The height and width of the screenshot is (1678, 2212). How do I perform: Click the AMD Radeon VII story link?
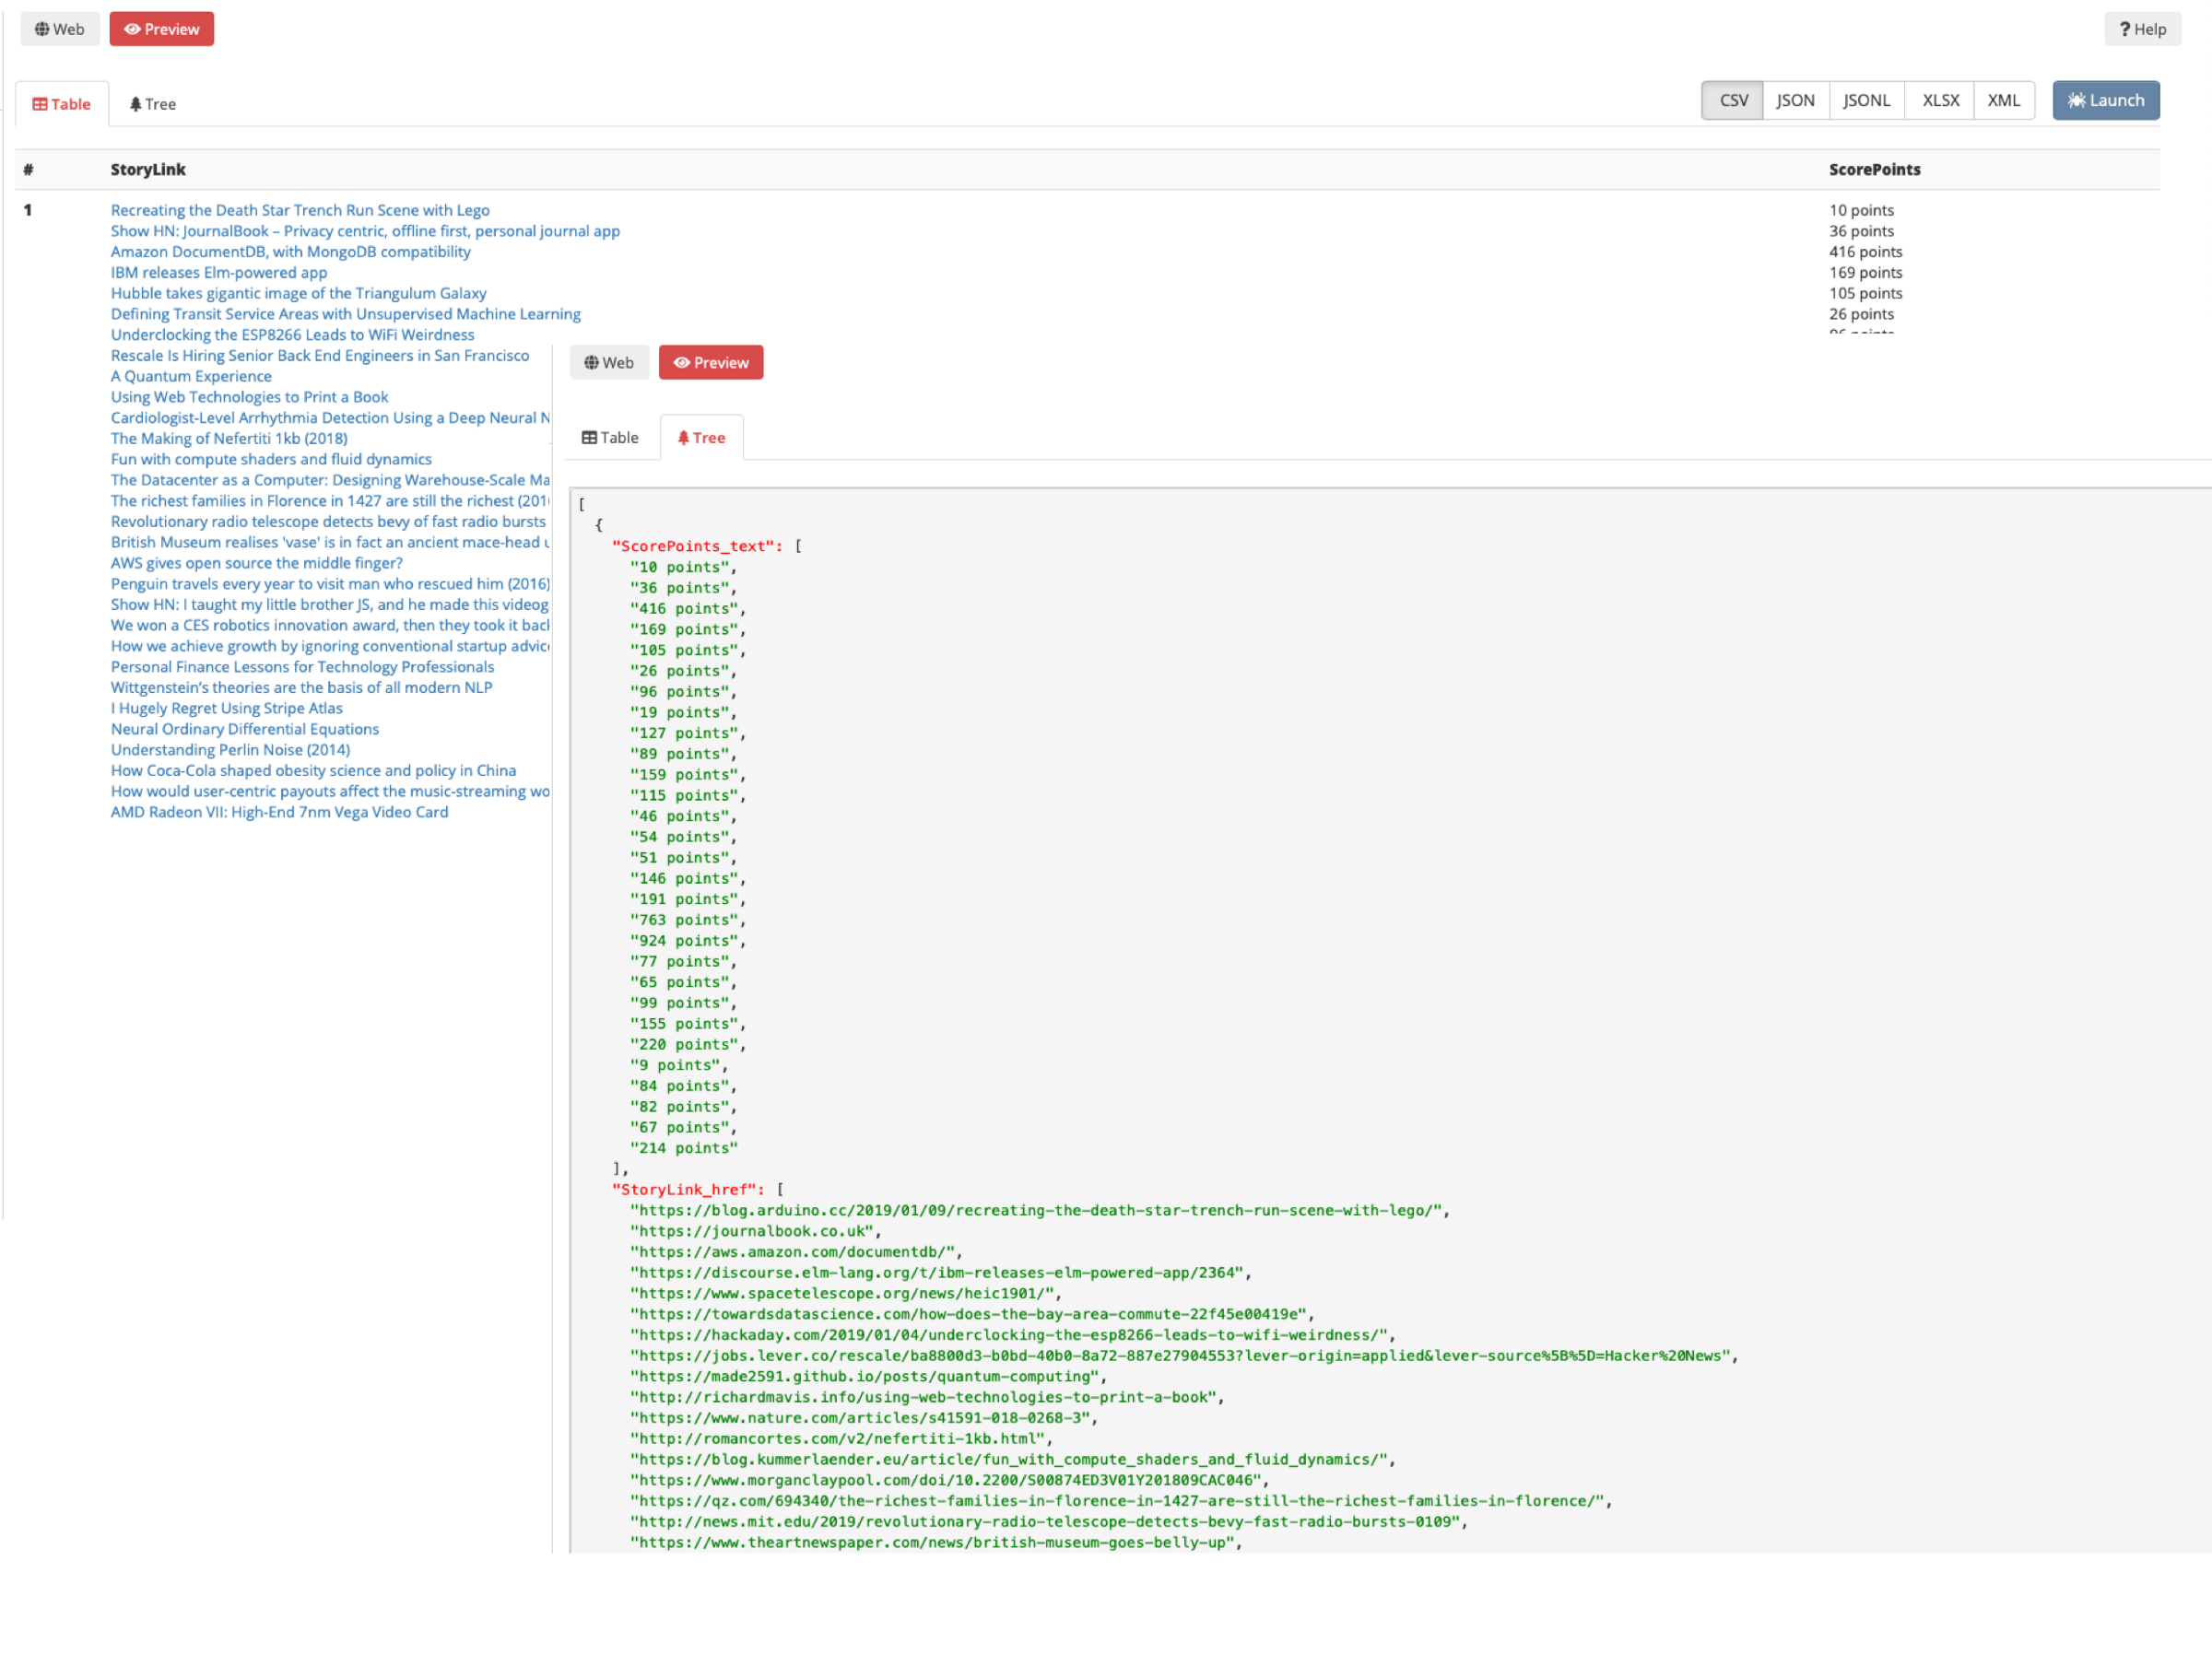click(279, 812)
